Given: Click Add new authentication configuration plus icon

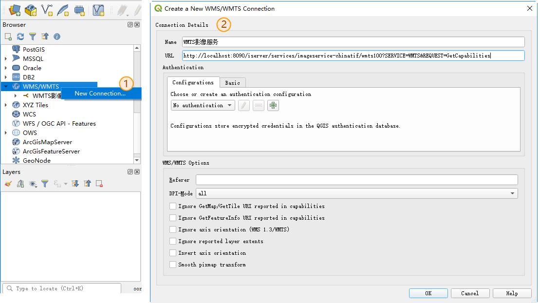Looking at the screenshot, I should 273,105.
